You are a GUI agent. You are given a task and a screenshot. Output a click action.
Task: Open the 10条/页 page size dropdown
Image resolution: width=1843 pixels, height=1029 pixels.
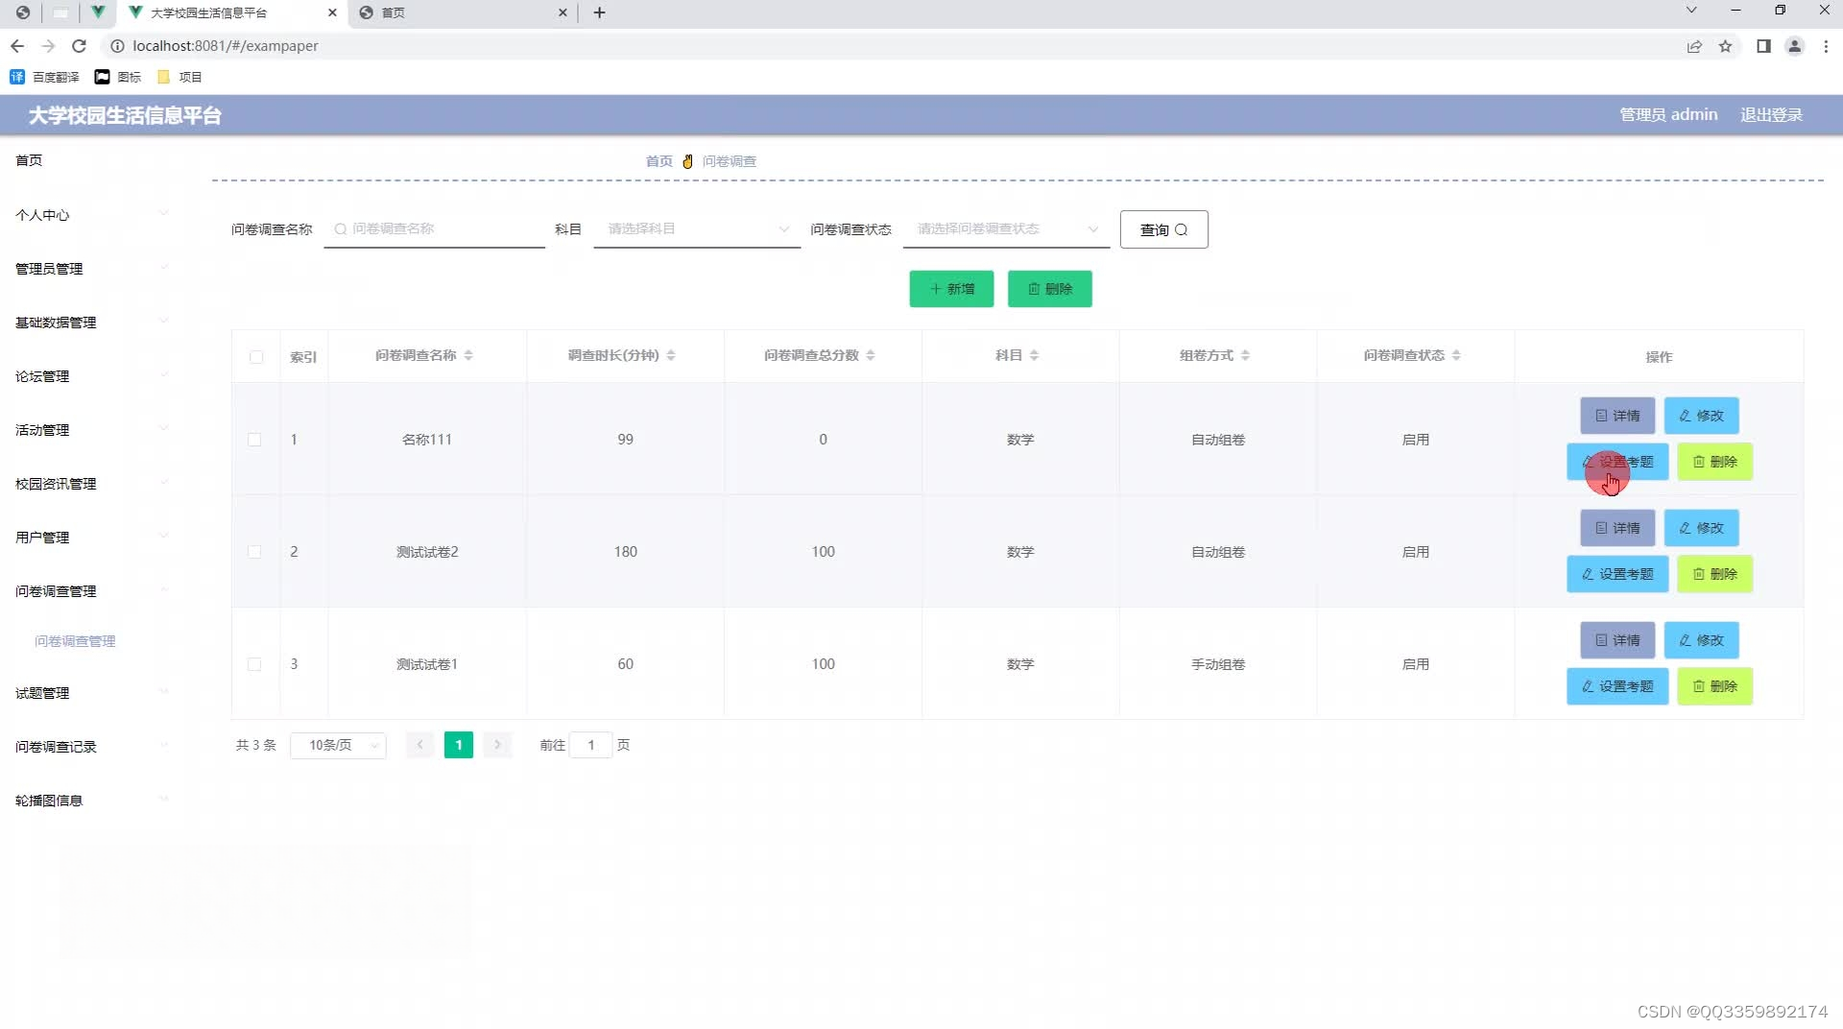[338, 745]
